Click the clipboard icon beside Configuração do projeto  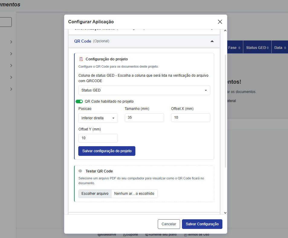(x=81, y=59)
